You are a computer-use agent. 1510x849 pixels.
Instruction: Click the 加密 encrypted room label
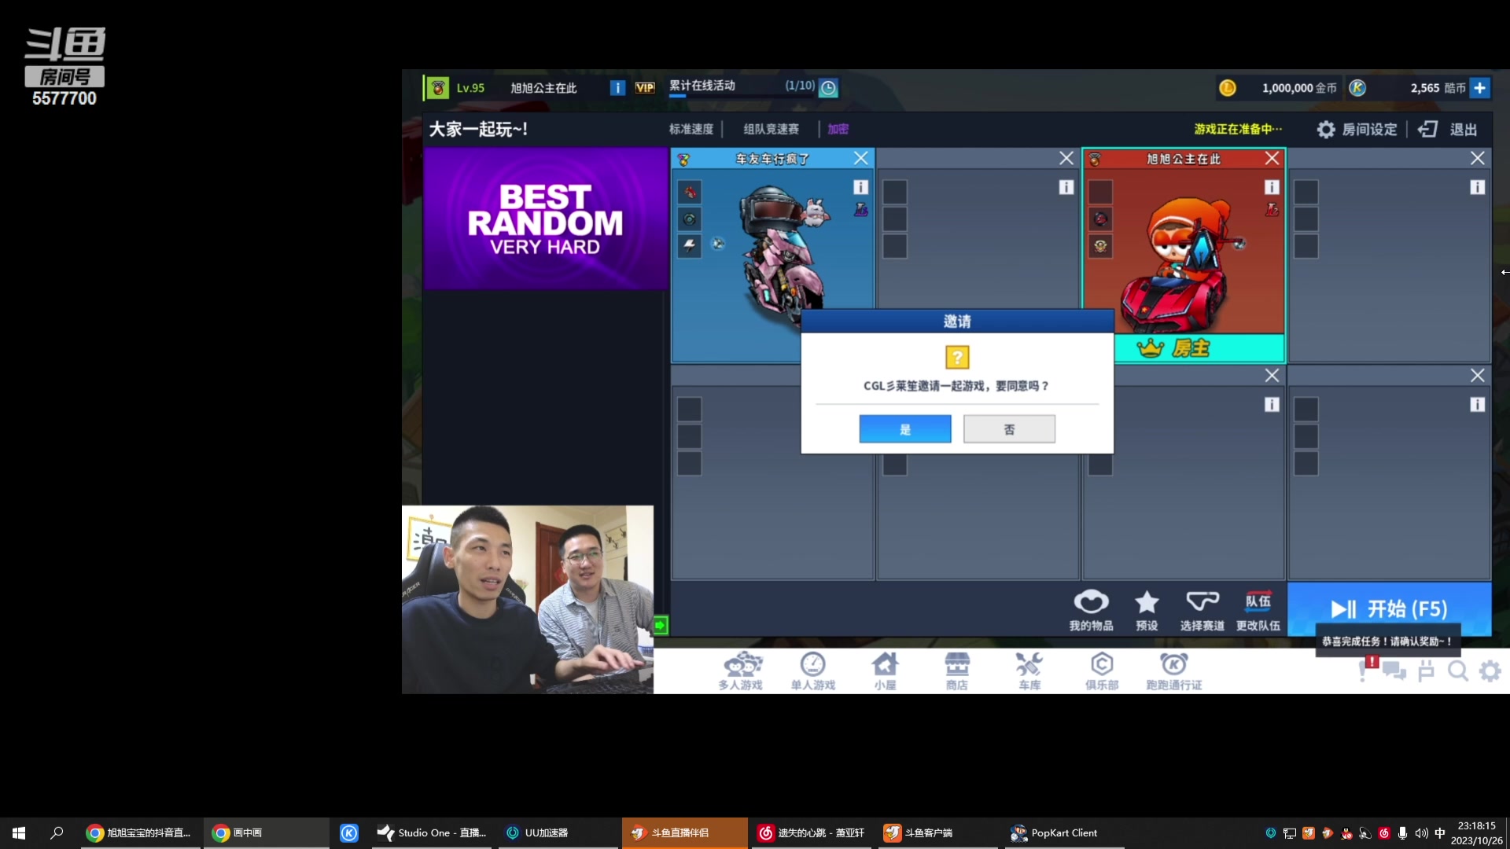838,129
